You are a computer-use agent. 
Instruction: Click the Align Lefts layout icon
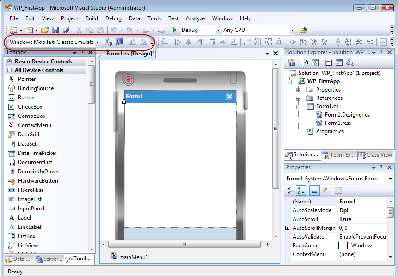click(x=178, y=42)
